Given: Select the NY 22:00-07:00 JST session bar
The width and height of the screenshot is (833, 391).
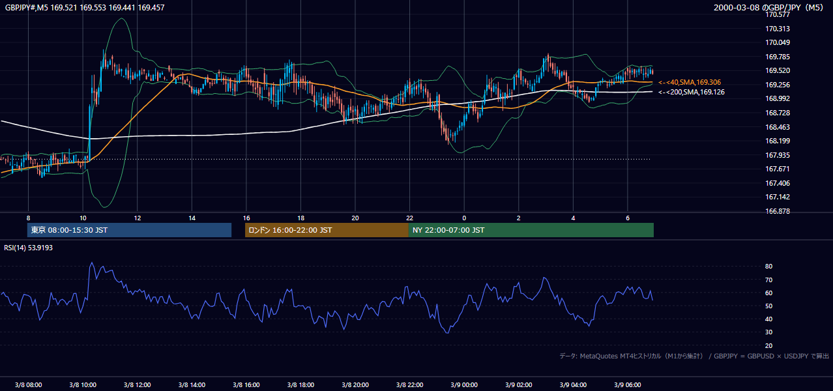Looking at the screenshot, I should (x=531, y=230).
